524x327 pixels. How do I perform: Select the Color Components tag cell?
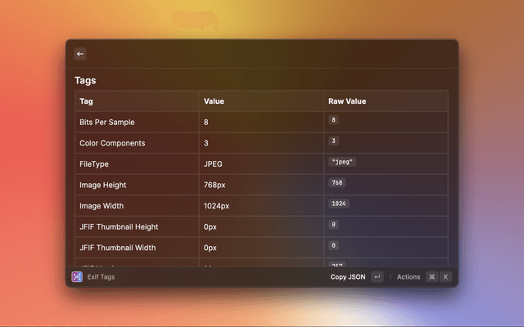pyautogui.click(x=111, y=143)
